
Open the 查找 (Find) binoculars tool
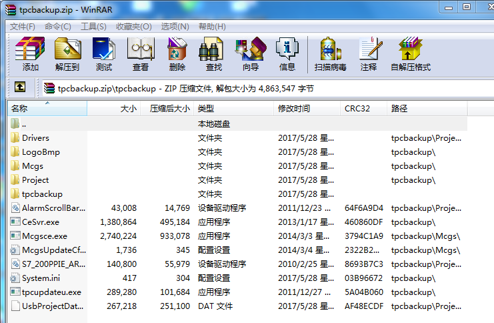click(214, 54)
